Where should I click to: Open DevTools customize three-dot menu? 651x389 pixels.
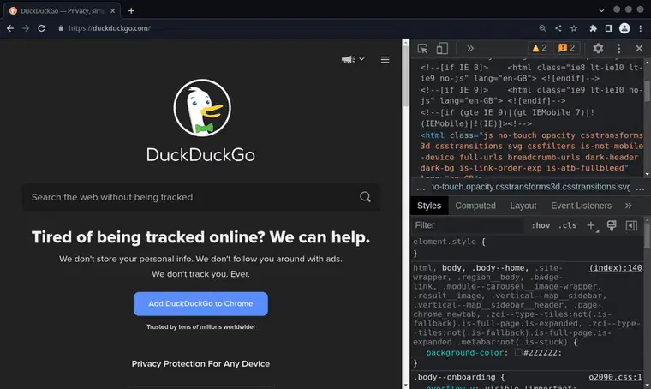[619, 48]
